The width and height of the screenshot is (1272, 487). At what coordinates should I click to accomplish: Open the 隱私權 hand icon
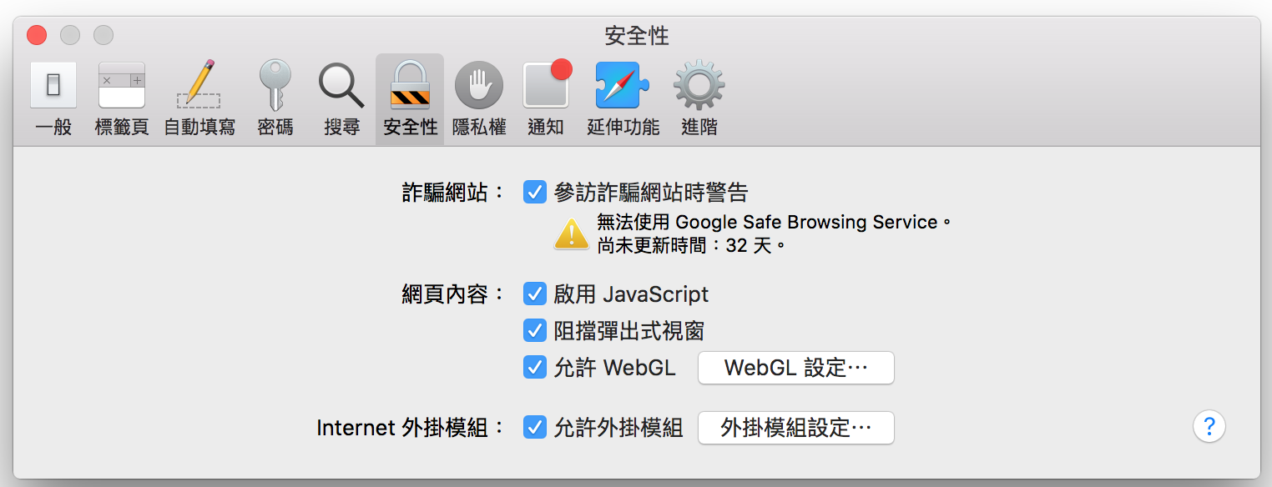[479, 86]
